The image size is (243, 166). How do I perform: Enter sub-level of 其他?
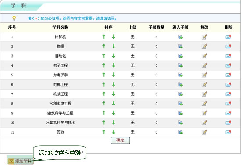click(181, 132)
